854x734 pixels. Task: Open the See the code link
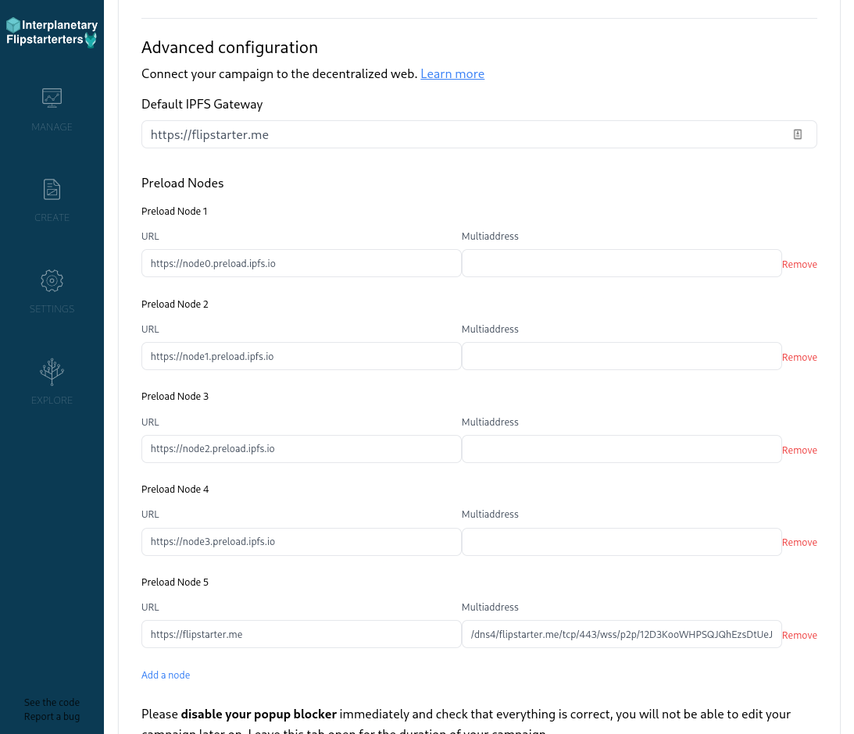point(52,703)
